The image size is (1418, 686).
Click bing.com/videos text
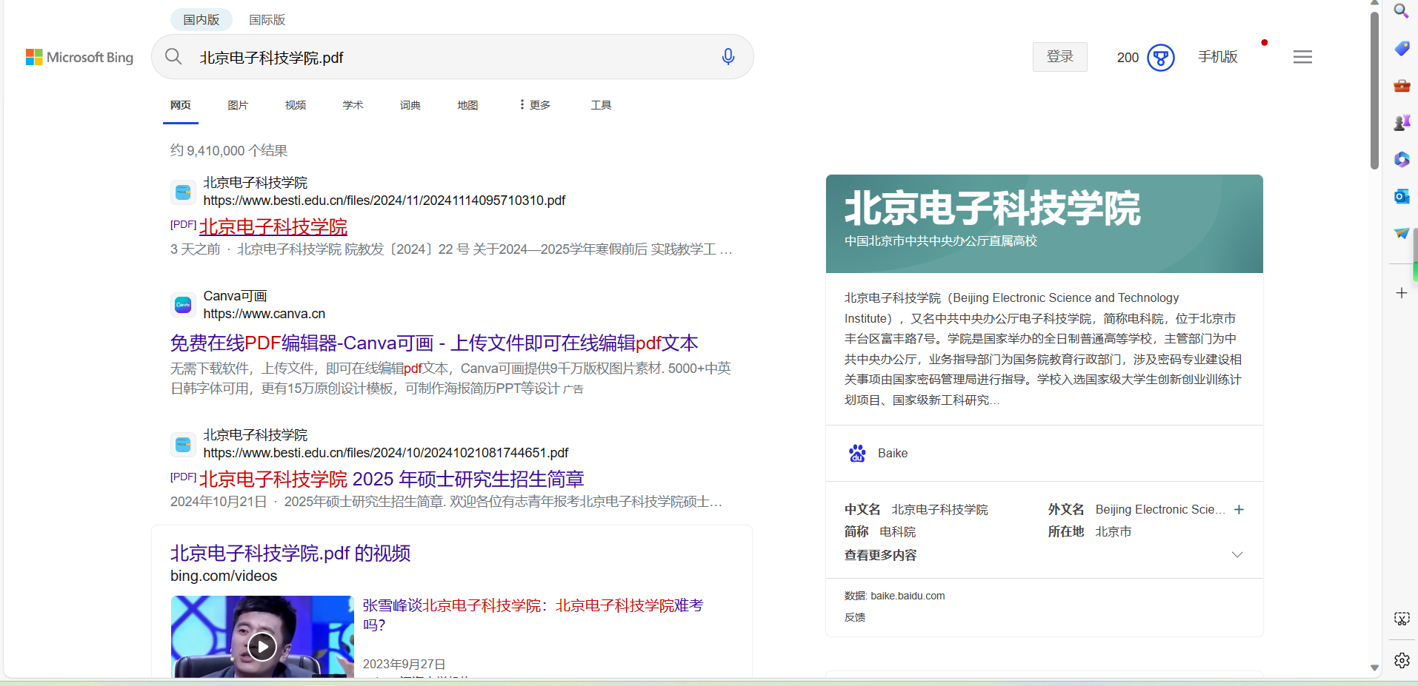click(x=224, y=576)
